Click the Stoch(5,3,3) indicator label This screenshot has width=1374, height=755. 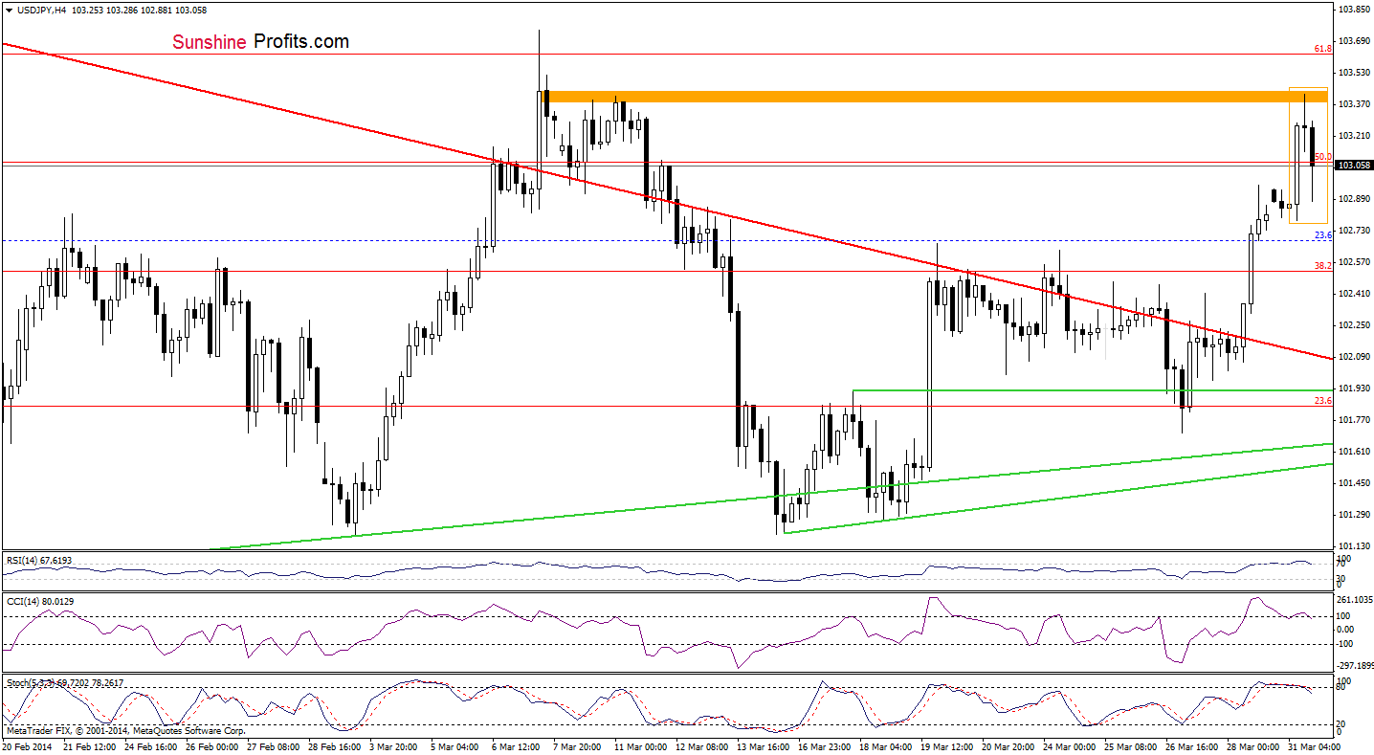[64, 683]
